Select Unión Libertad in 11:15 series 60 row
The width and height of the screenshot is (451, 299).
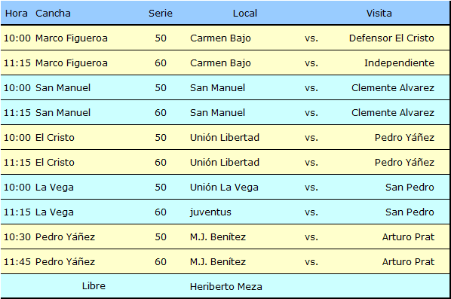225,162
